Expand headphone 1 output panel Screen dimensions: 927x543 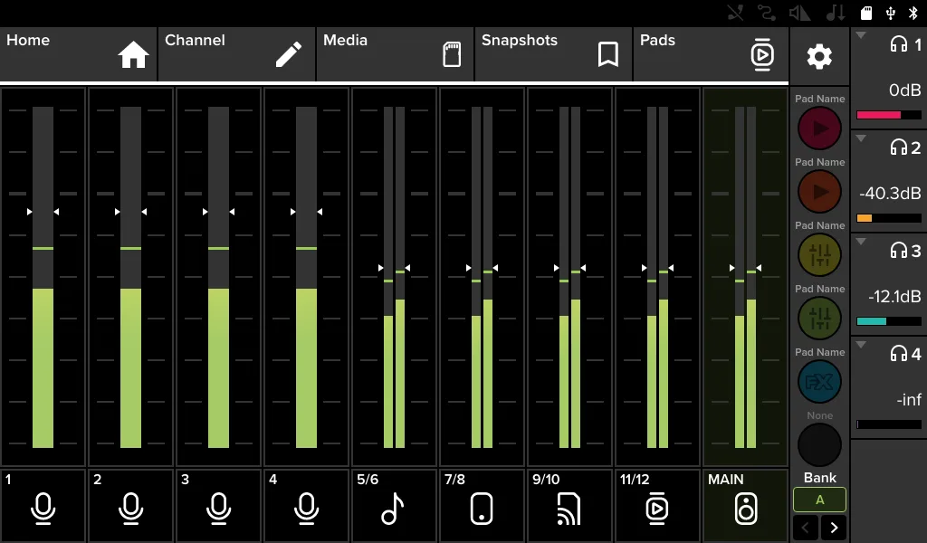click(x=862, y=35)
